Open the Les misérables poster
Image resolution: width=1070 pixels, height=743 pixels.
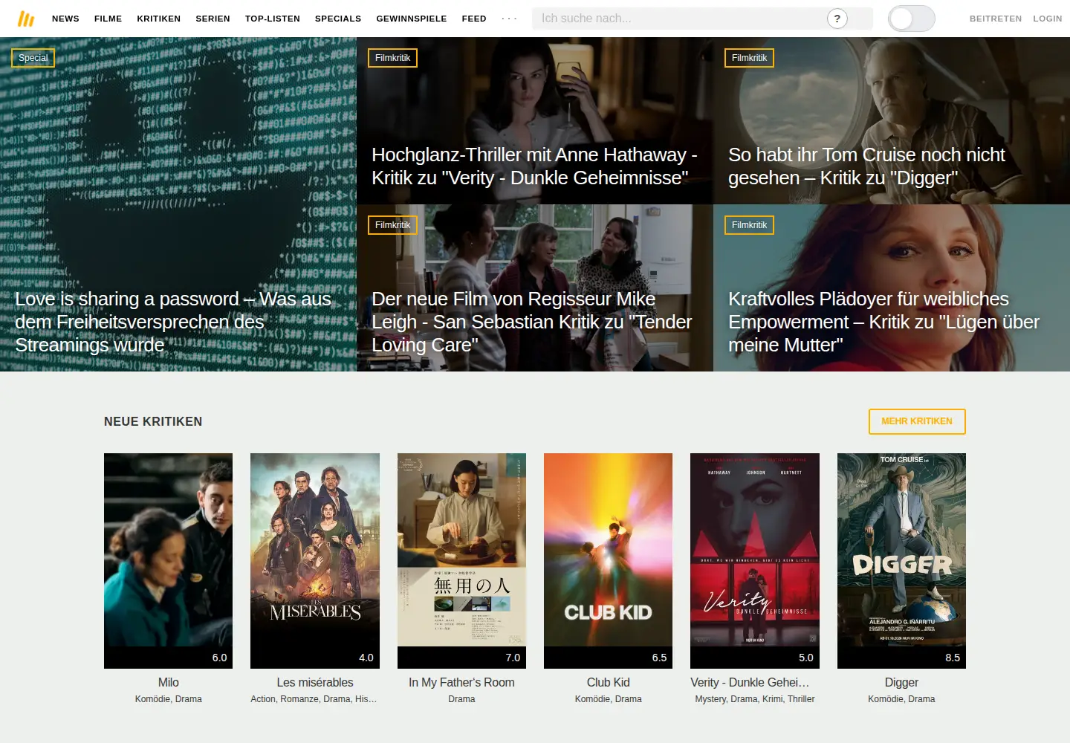(315, 561)
